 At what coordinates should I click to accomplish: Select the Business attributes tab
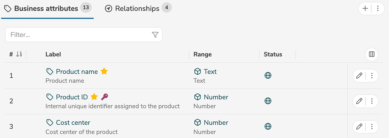(46, 9)
